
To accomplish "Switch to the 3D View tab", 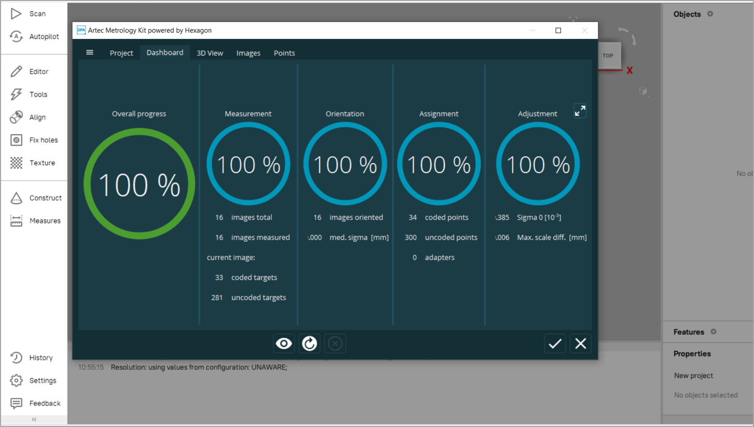I will pyautogui.click(x=210, y=53).
